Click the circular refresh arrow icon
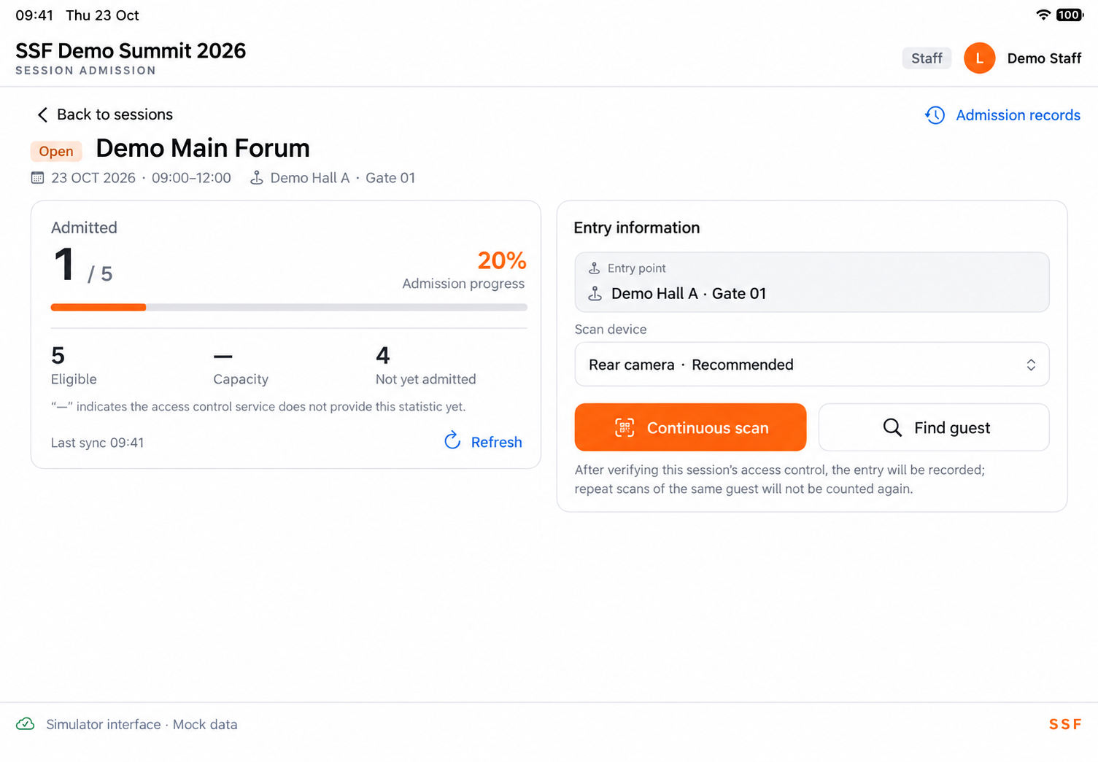The image size is (1098, 762). [452, 440]
